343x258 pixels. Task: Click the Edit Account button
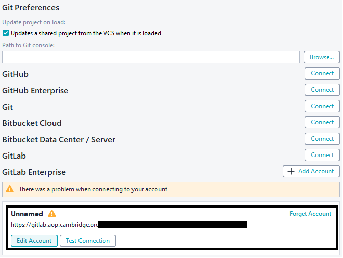pos(34,241)
